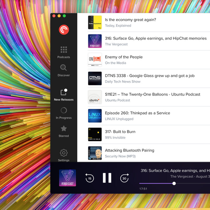Click the Starred sidebar label
The height and width of the screenshot is (210, 210).
[64, 136]
